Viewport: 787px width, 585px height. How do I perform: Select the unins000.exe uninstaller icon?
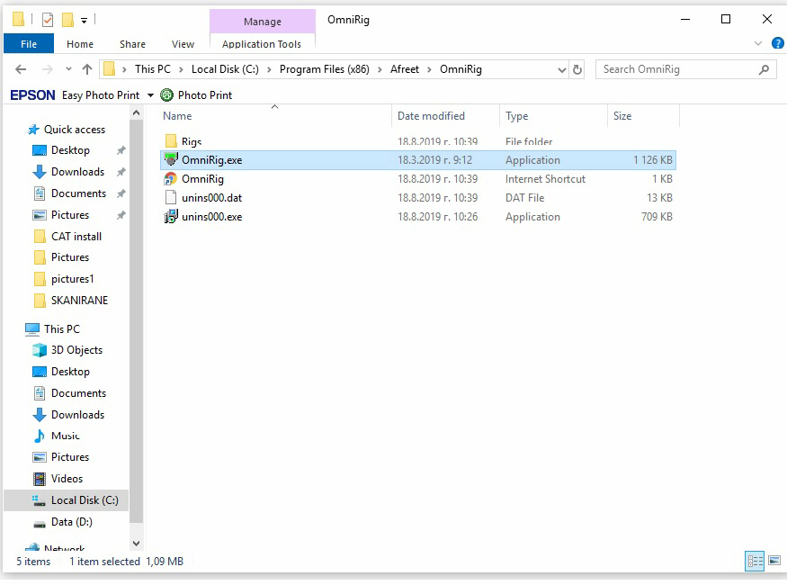pos(171,217)
